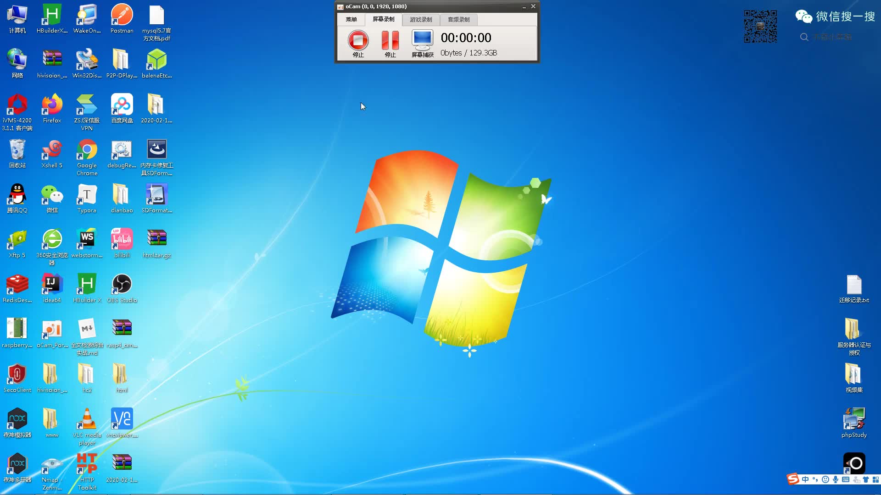Switch to the 游戏录制 tab in oCam

421,19
